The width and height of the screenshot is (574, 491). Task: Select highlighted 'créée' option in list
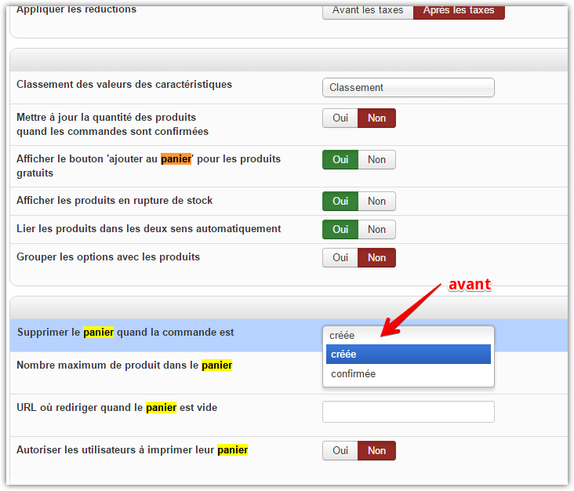click(409, 354)
